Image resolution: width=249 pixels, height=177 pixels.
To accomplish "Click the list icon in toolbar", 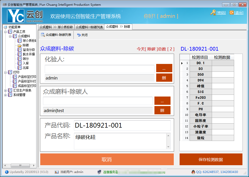I will pyautogui.click(x=43, y=35).
